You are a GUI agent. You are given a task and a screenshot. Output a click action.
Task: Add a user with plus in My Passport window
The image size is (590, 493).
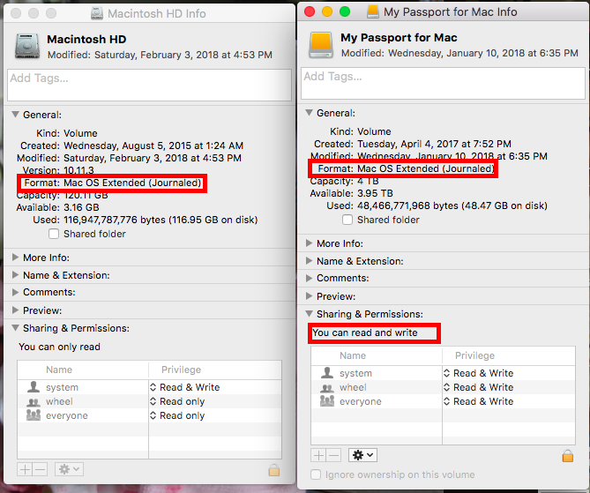tap(318, 455)
